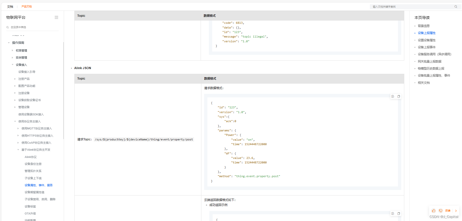Image resolution: width=462 pixels, height=221 pixels.
Task: Open 设备接入引导 in the sidebar
Action: click(27, 72)
